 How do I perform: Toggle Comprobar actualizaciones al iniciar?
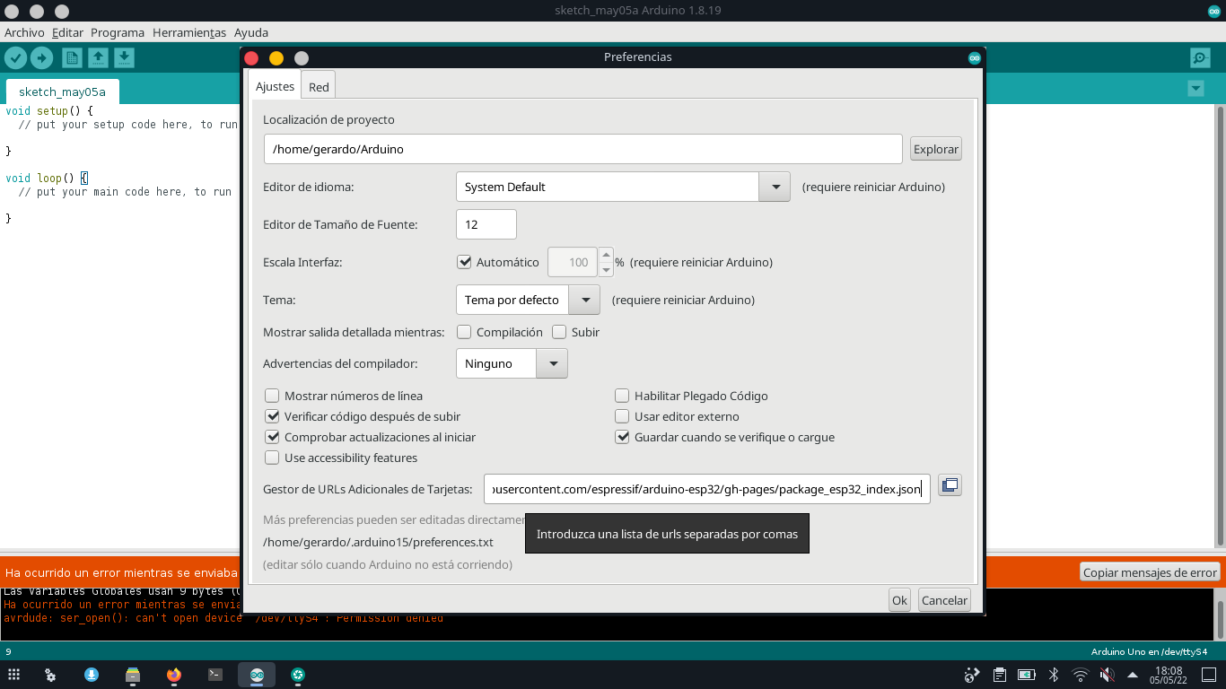[272, 437]
